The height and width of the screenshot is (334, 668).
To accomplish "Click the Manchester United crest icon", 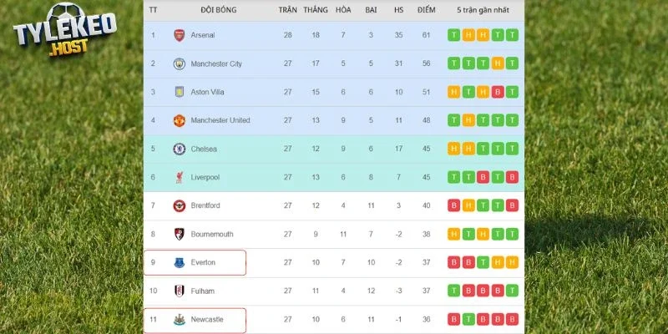I will 179,120.
